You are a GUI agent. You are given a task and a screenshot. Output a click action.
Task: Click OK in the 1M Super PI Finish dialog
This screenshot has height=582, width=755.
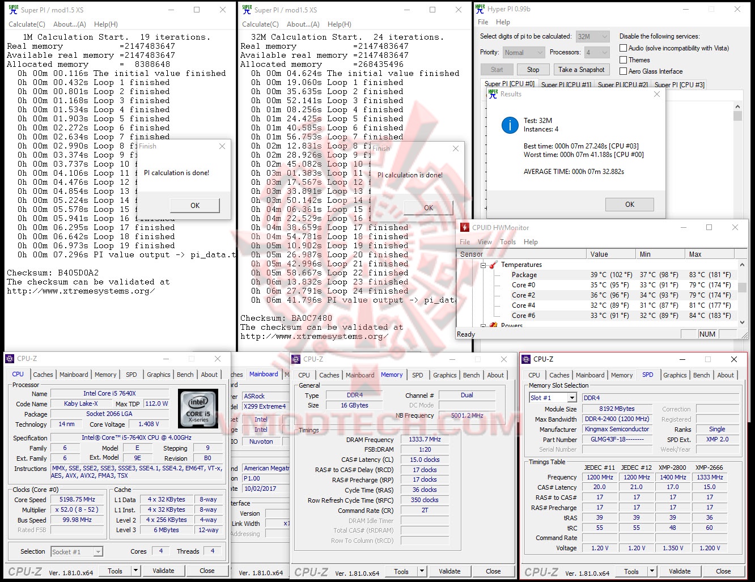coord(195,205)
